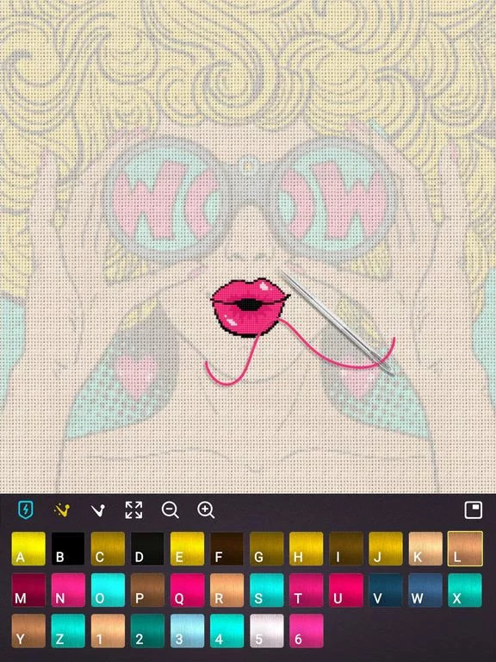
Task: Zoom out with the minus magnifier
Action: tap(170, 510)
